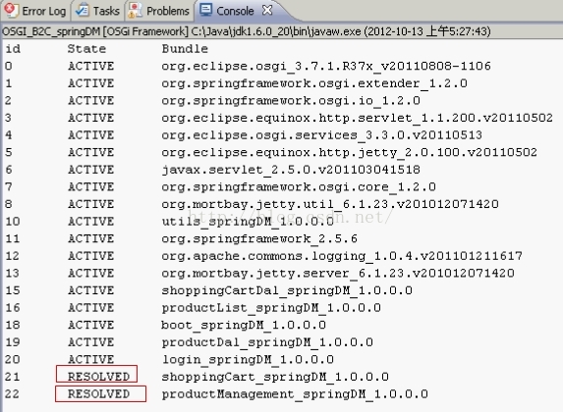Click bundle id 18

pyautogui.click(x=12, y=325)
